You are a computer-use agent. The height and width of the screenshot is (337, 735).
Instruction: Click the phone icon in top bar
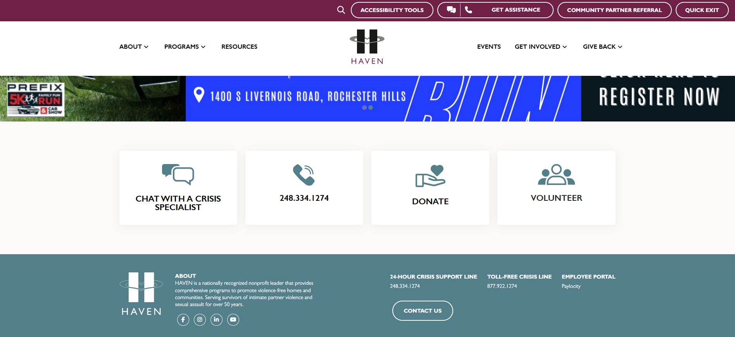(x=468, y=10)
